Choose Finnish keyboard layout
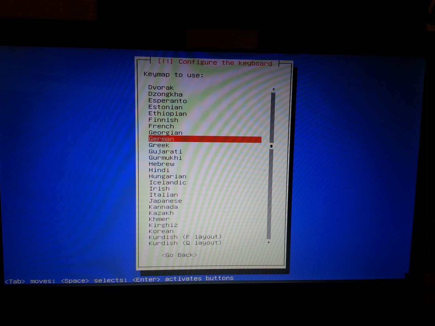Viewport: 435px width, 326px height. tap(163, 120)
